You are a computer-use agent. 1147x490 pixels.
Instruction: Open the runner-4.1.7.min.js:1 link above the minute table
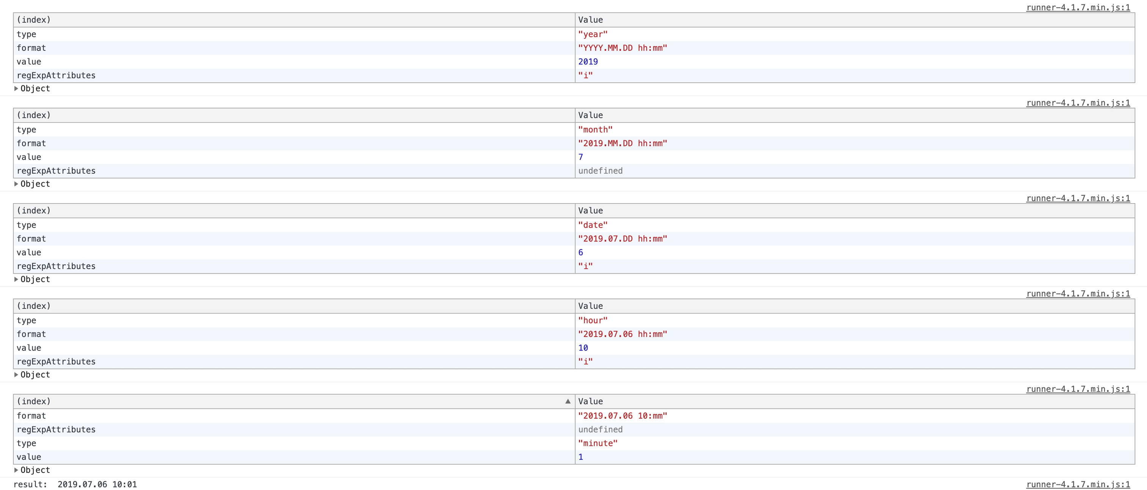tap(1078, 389)
